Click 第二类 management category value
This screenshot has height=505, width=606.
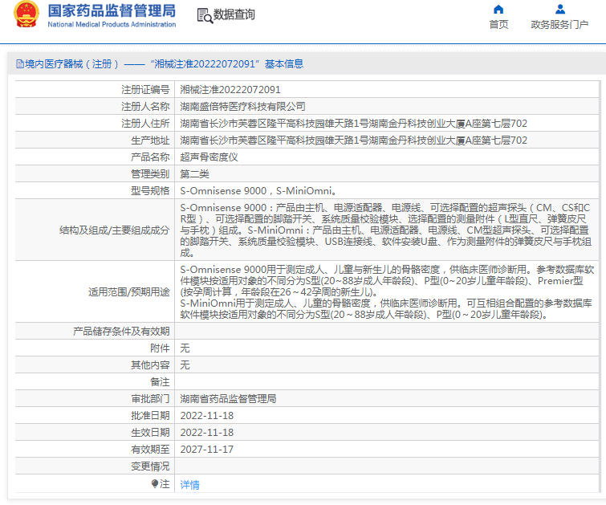click(x=194, y=174)
